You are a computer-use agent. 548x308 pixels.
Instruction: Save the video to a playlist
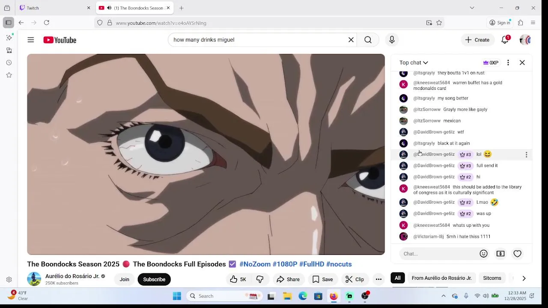pos(322,279)
